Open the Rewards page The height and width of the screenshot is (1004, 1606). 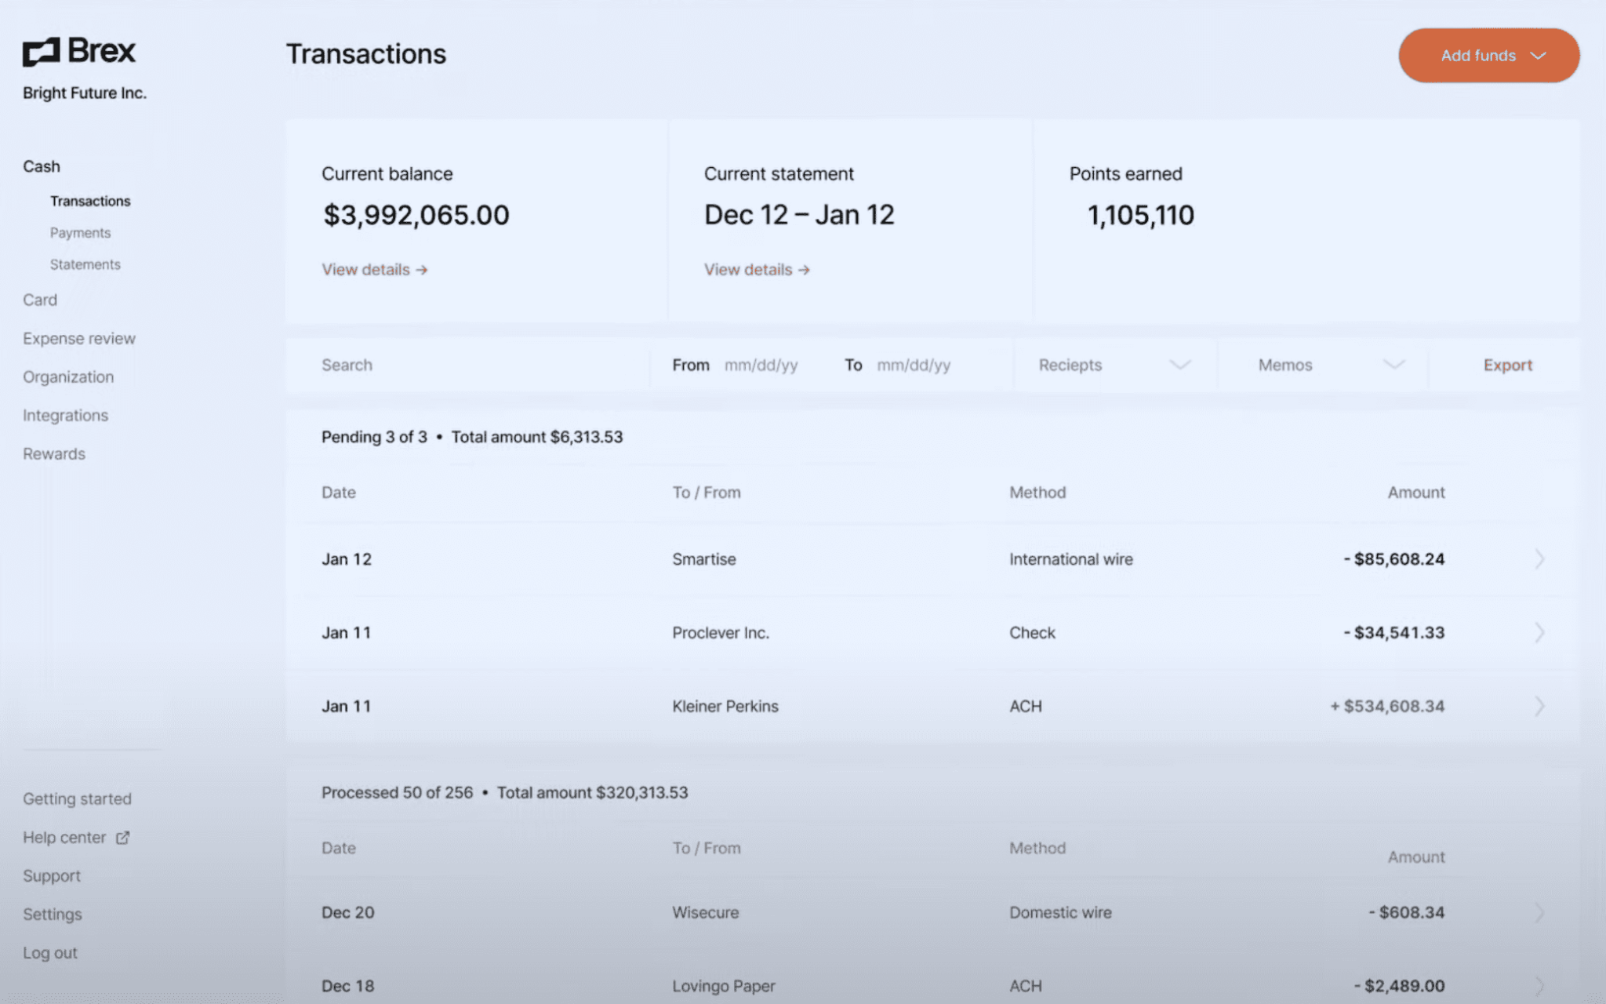[x=53, y=453]
